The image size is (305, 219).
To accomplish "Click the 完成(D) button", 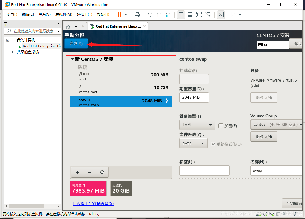I will pos(76,43).
